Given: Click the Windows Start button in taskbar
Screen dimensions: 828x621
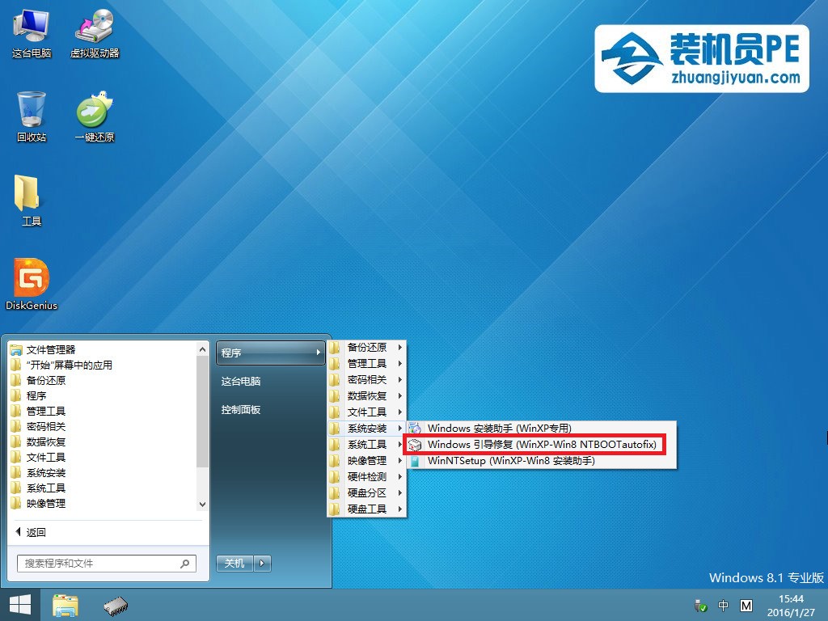Looking at the screenshot, I should pyautogui.click(x=20, y=605).
